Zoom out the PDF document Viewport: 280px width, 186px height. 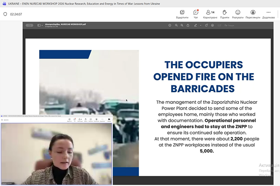pyautogui.click(x=177, y=25)
